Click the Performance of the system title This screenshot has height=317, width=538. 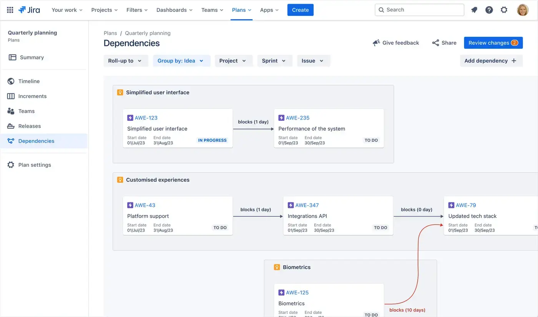tap(312, 129)
